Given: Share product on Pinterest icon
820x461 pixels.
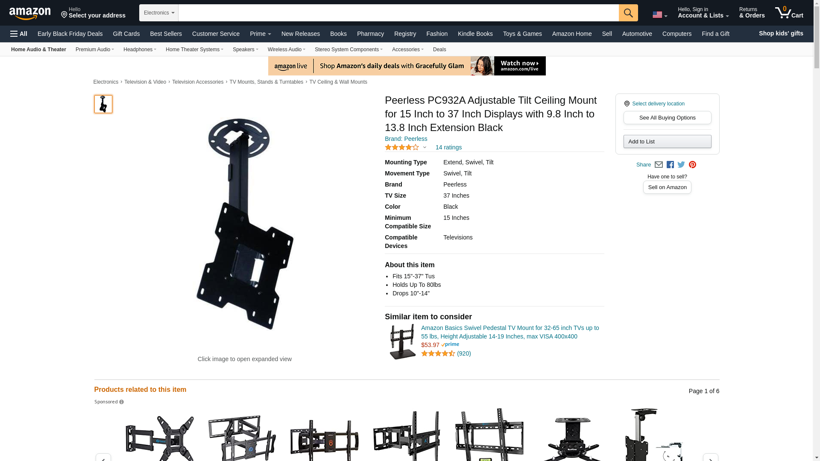Looking at the screenshot, I should (x=692, y=165).
